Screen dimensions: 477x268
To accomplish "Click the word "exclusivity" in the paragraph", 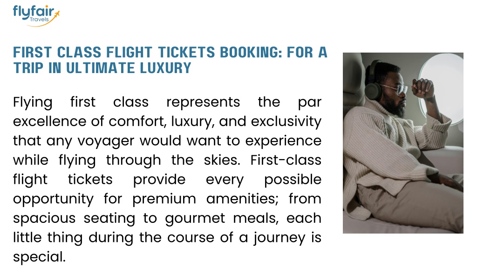I will click(x=286, y=122).
